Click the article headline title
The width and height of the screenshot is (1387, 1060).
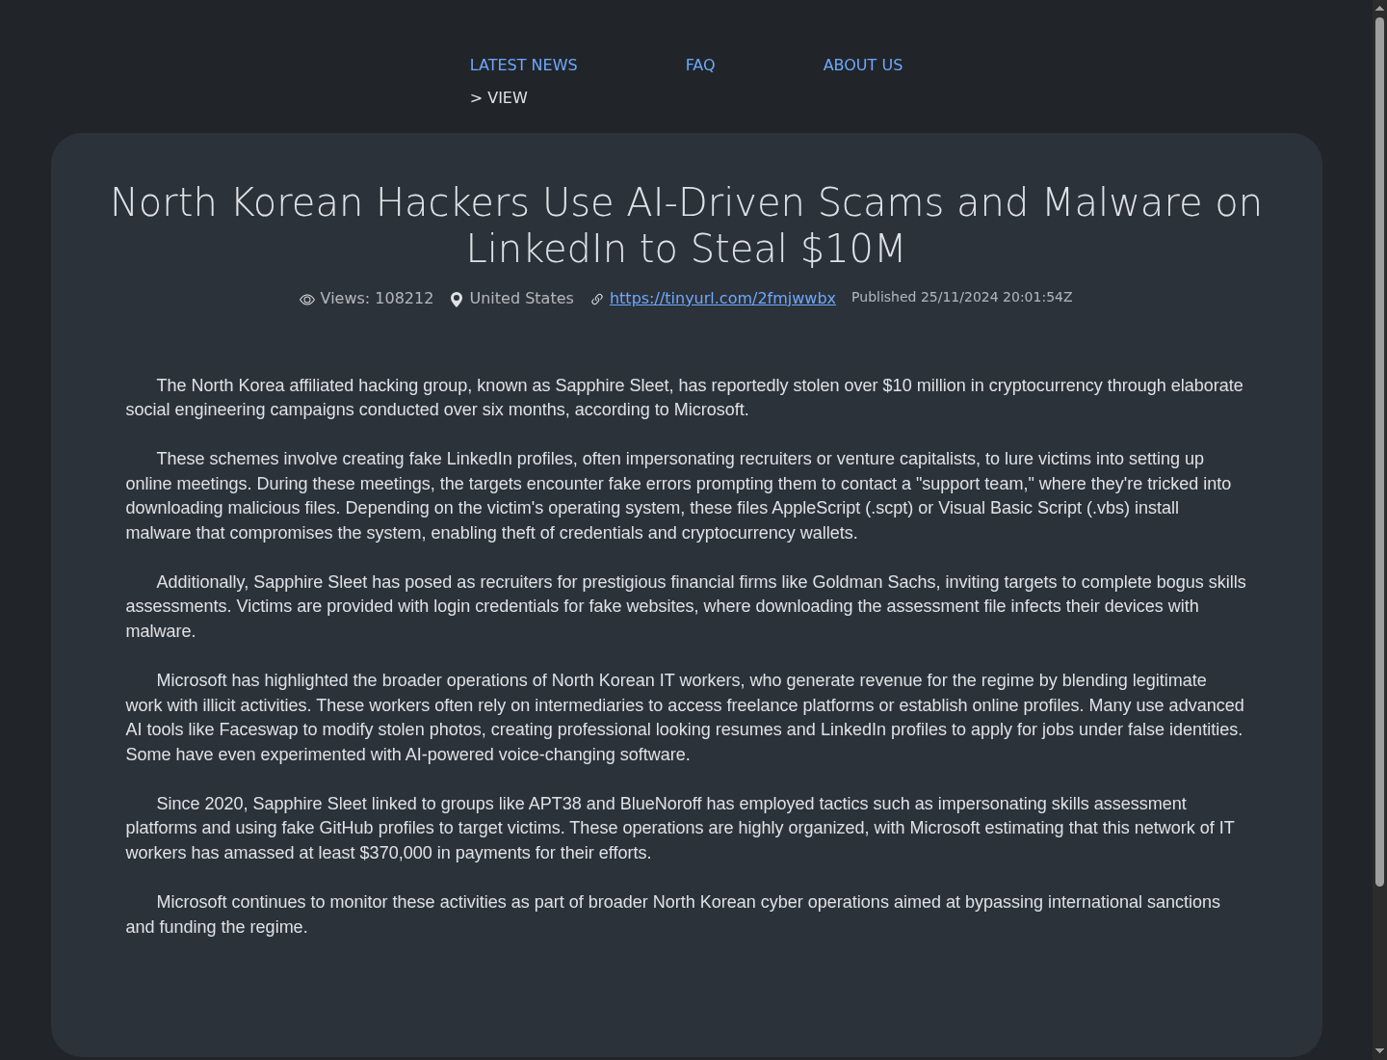click(x=687, y=225)
